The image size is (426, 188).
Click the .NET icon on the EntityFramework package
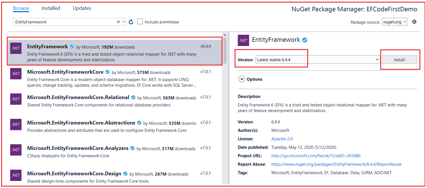pyautogui.click(x=16, y=48)
